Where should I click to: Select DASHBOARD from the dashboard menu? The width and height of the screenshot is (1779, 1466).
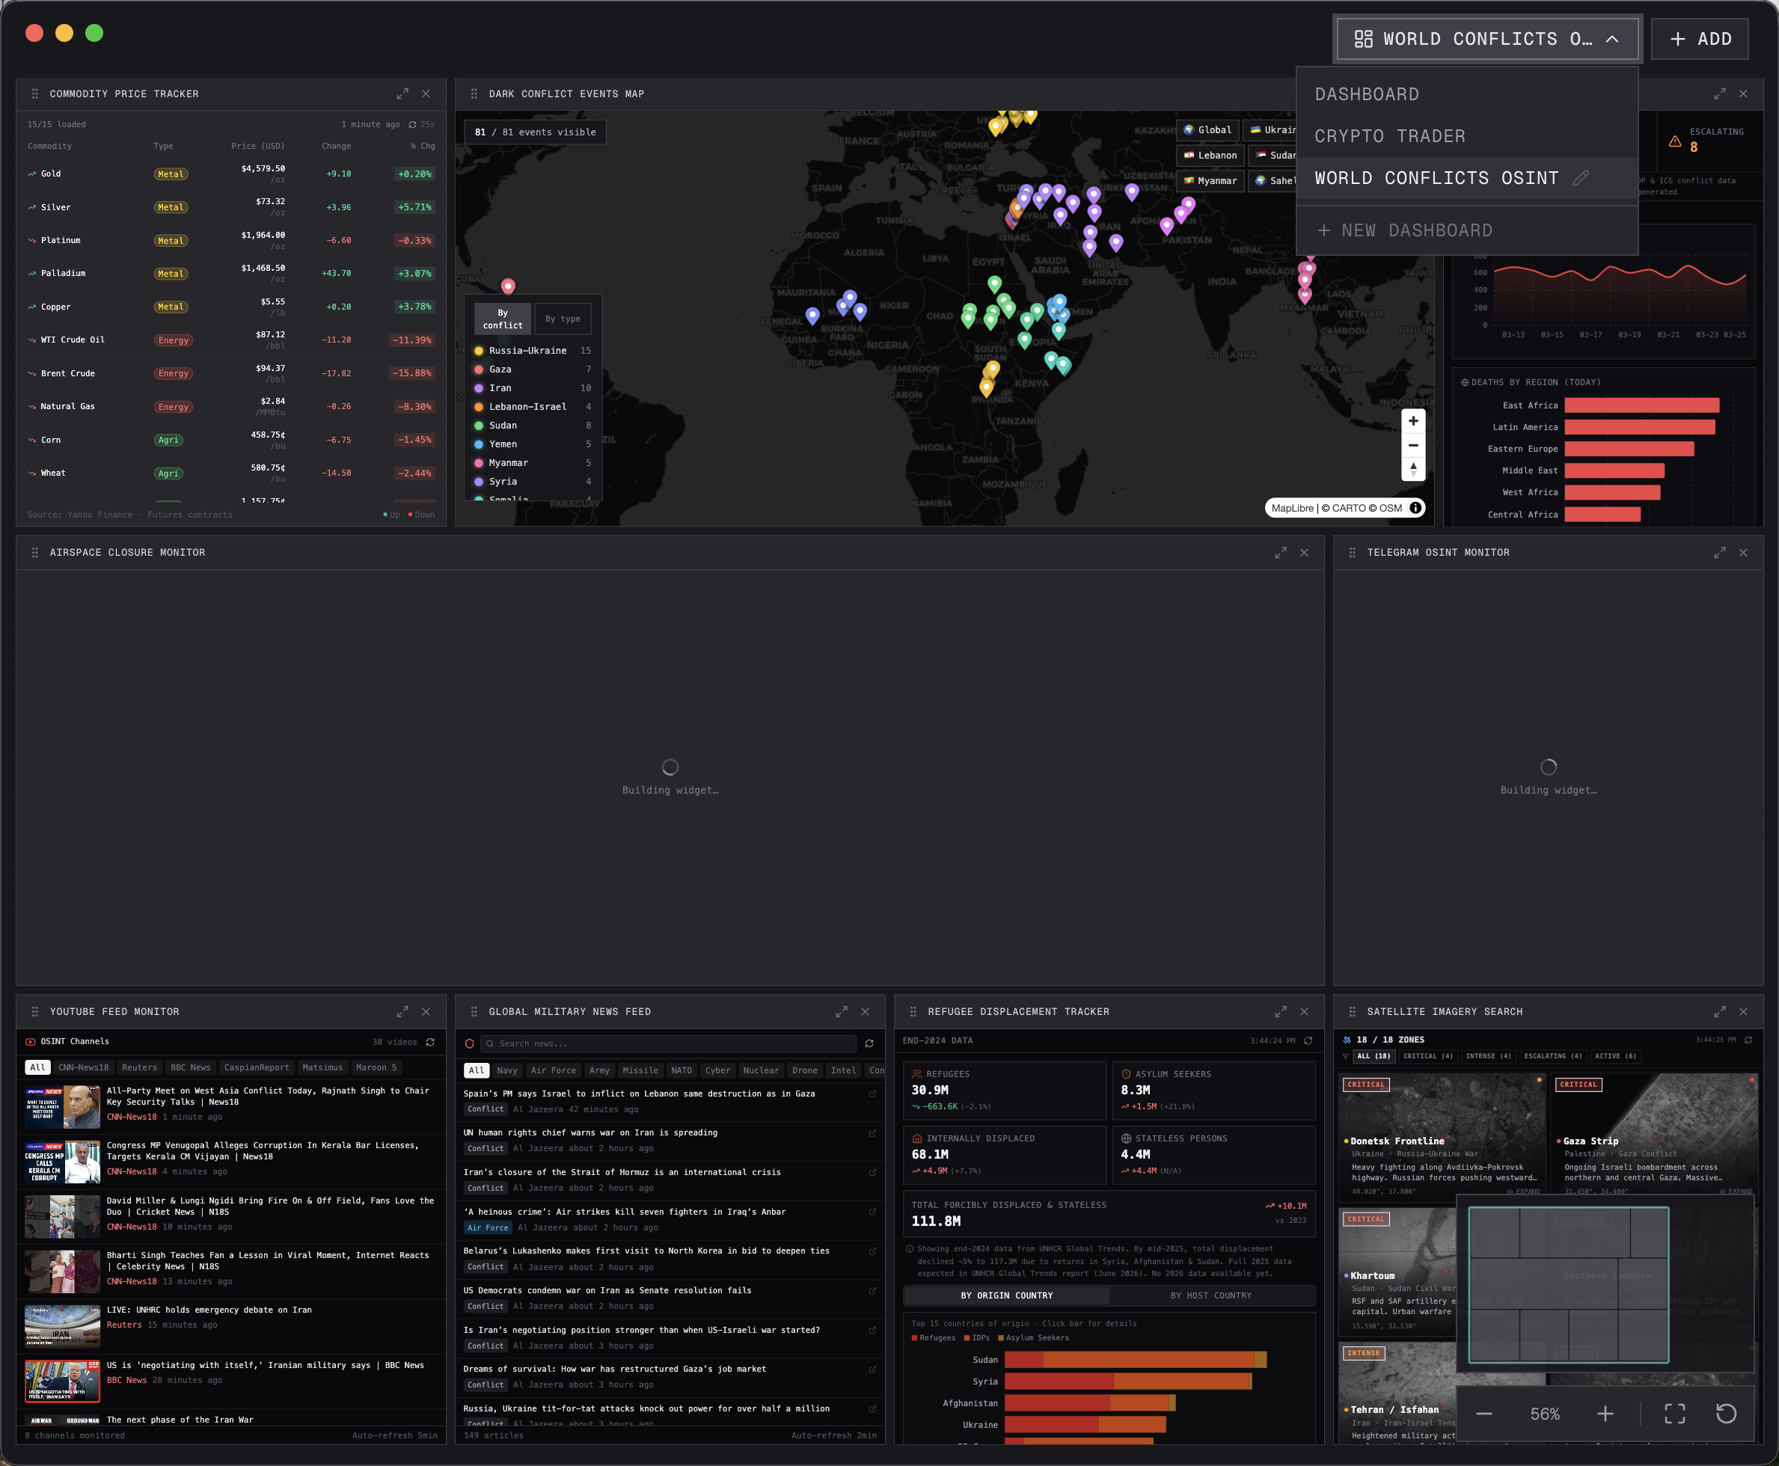pos(1366,93)
